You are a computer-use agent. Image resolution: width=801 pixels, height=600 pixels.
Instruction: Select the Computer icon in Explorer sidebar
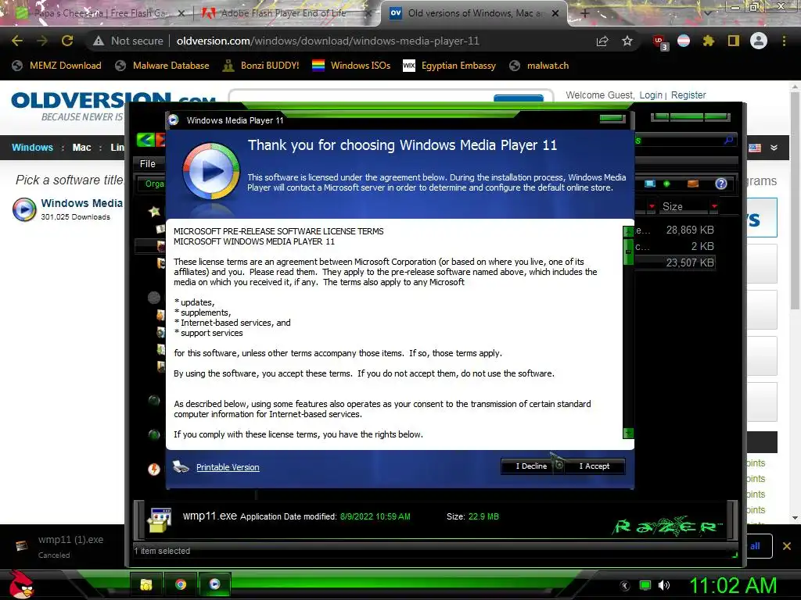click(x=154, y=434)
